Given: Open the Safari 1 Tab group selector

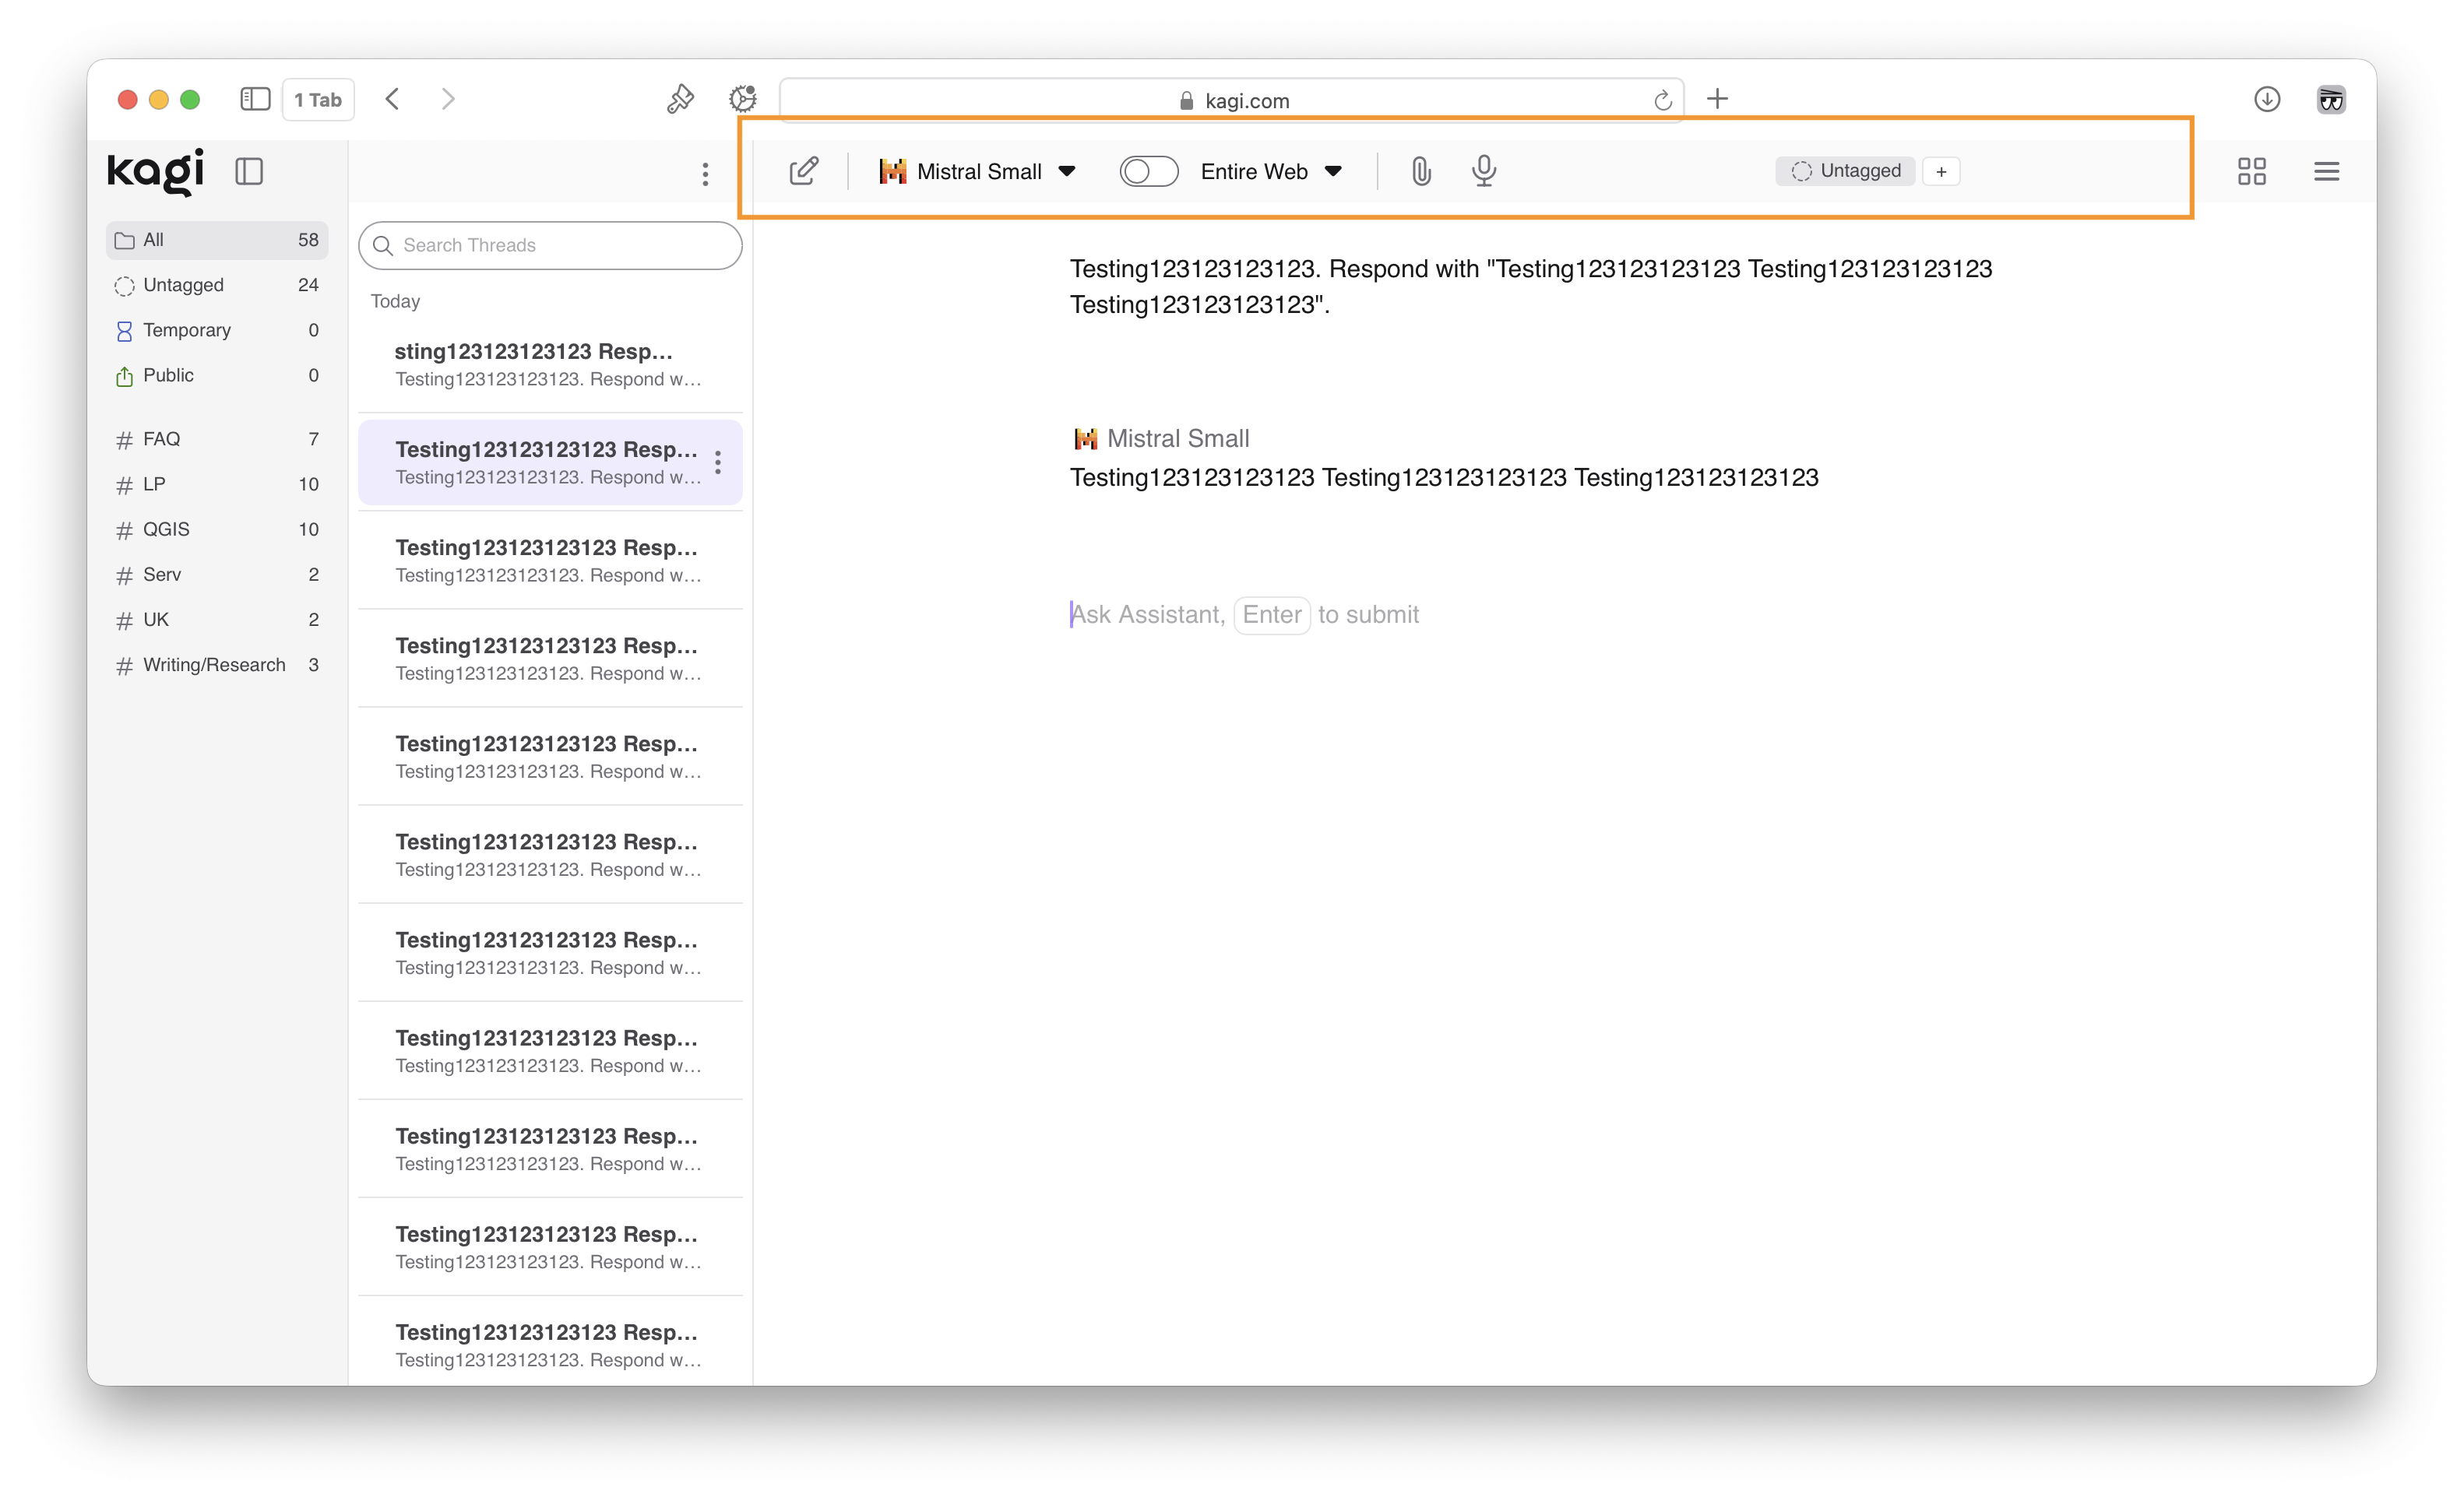Looking at the screenshot, I should point(317,99).
